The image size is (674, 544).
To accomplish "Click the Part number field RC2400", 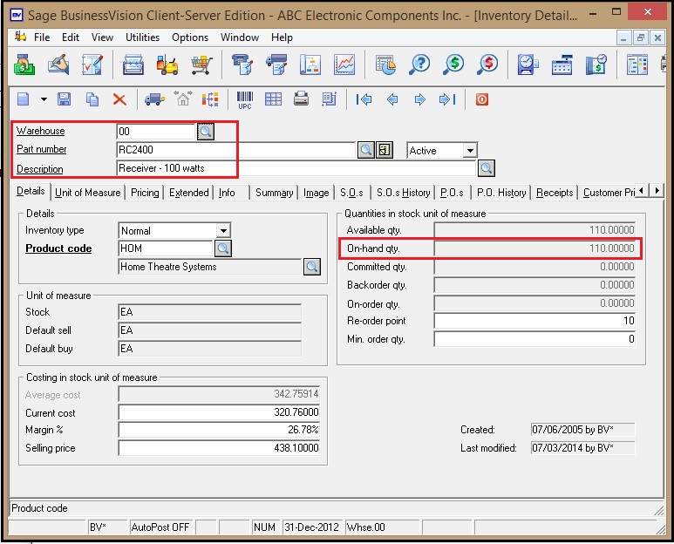I will (236, 150).
